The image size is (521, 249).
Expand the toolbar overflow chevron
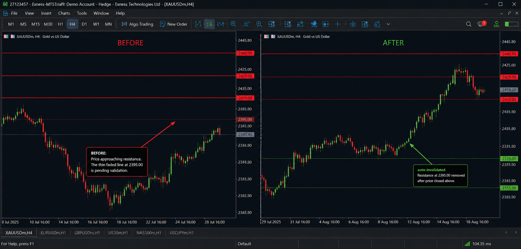(x=388, y=24)
